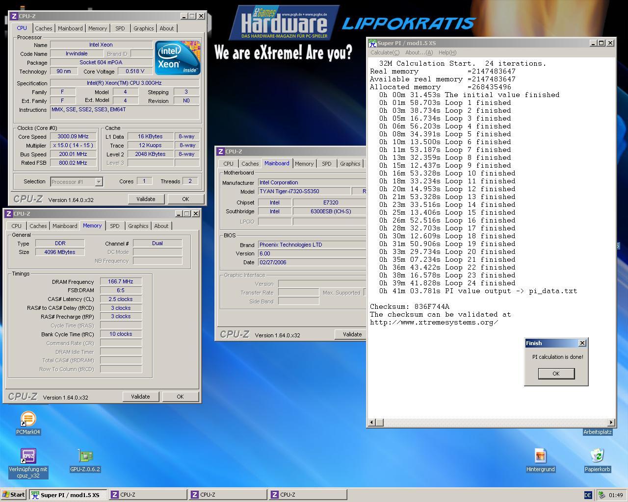
Task: Click the CPU-Z icon in the Mainboard window title bar
Action: tap(221, 151)
